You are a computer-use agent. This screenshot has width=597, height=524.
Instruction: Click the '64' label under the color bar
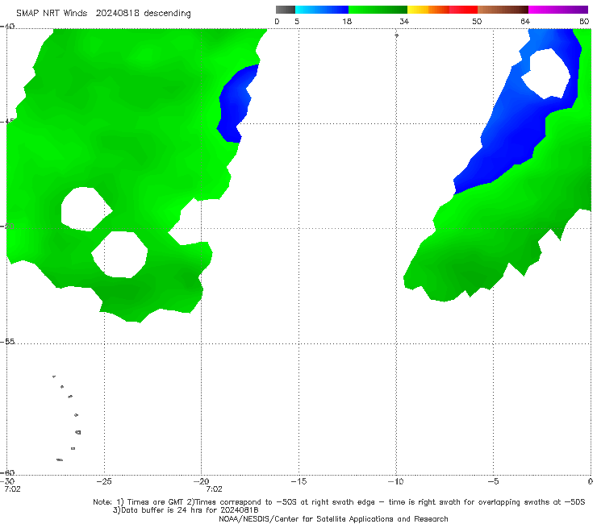[x=525, y=22]
